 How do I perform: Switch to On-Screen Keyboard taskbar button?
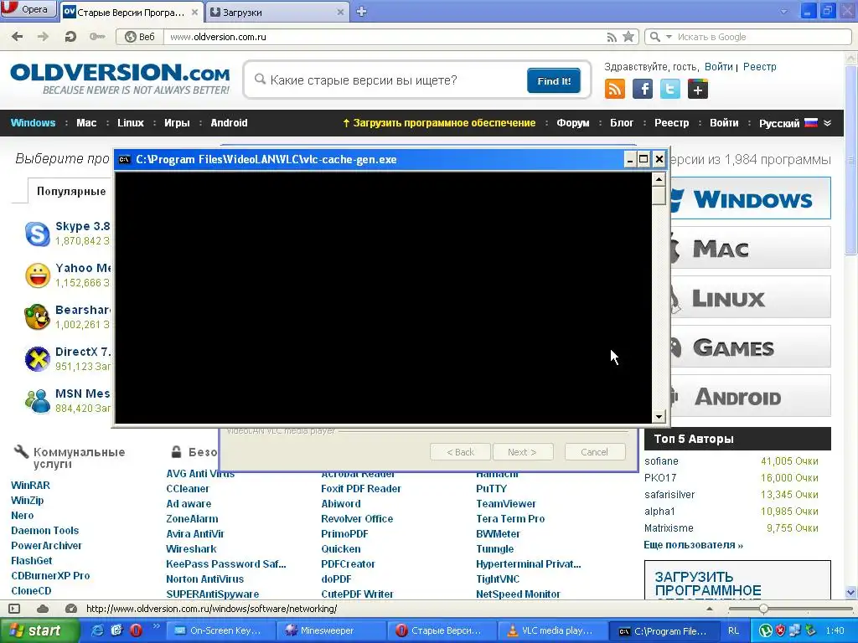221,631
